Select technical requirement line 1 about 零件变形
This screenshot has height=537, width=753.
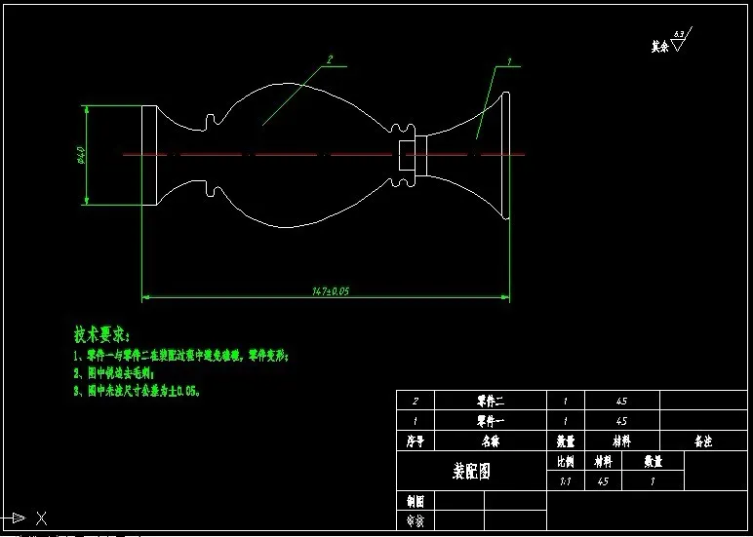181,356
